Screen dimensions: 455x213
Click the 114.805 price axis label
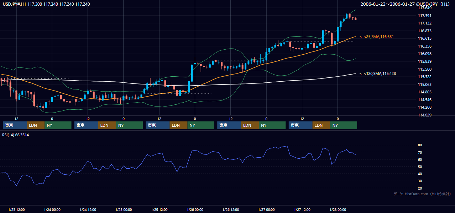point(425,92)
